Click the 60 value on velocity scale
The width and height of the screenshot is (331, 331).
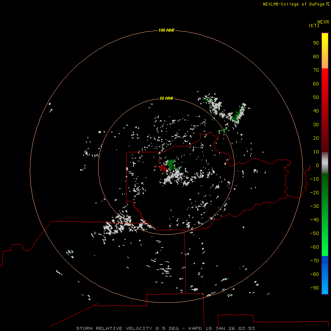pos(316,83)
